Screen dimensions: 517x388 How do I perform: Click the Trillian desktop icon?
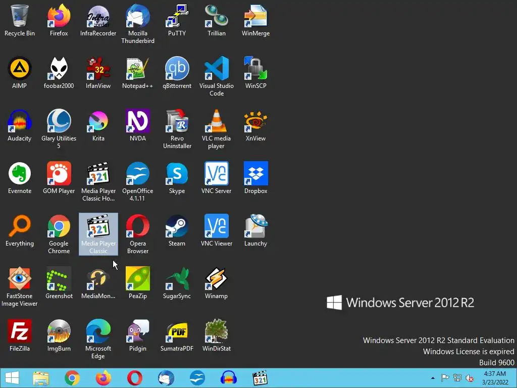click(216, 20)
